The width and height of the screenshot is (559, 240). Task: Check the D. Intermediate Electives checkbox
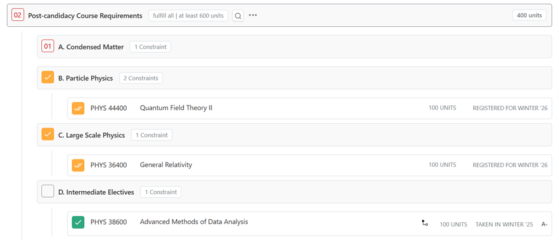48,192
